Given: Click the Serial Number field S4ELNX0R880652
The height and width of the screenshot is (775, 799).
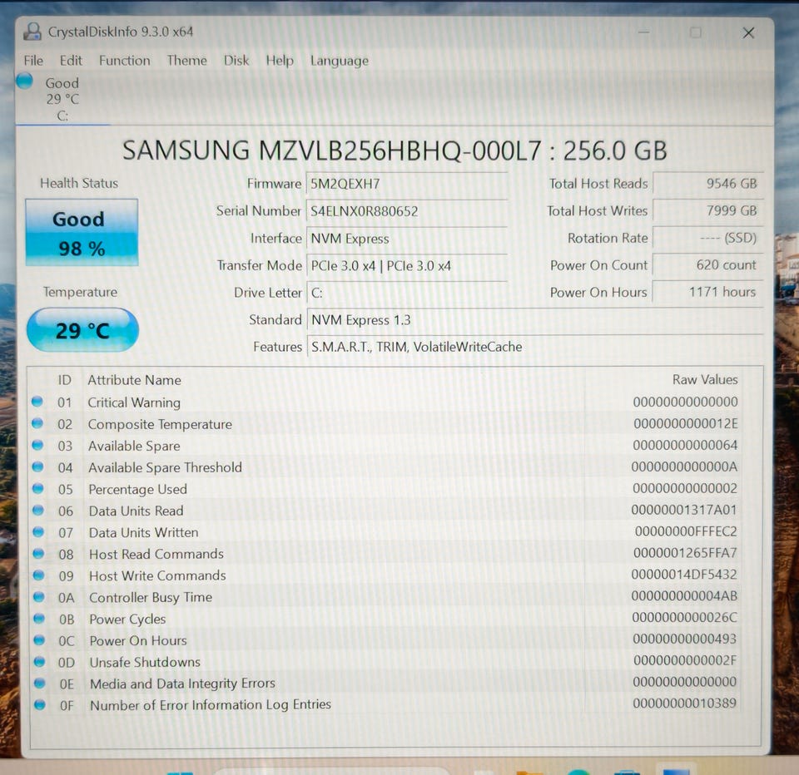Looking at the screenshot, I should [406, 211].
